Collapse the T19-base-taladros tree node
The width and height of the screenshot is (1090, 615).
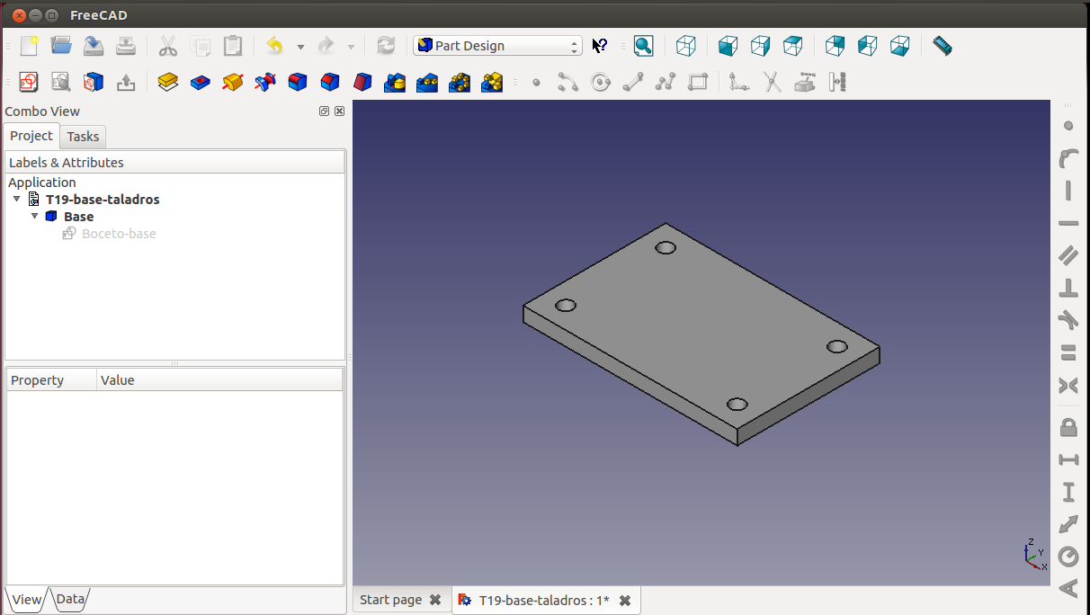(x=17, y=200)
